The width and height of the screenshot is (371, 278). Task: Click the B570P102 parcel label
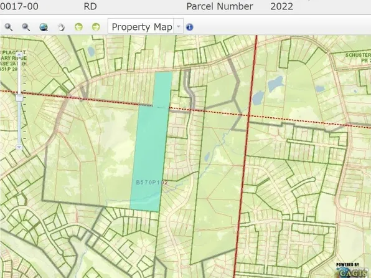point(152,182)
